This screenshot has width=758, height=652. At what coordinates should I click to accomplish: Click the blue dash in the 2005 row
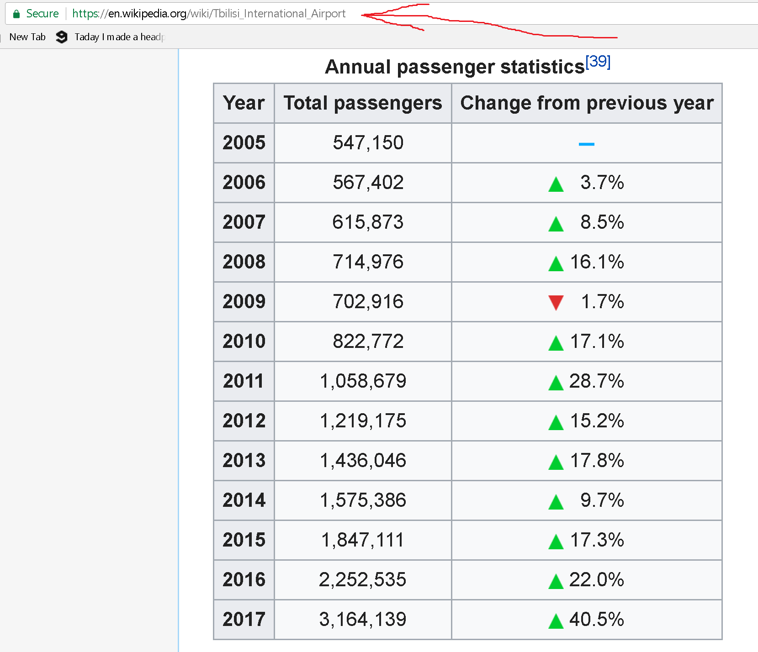586,144
